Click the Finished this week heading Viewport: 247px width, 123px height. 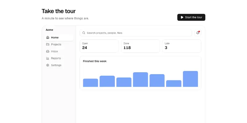click(95, 61)
